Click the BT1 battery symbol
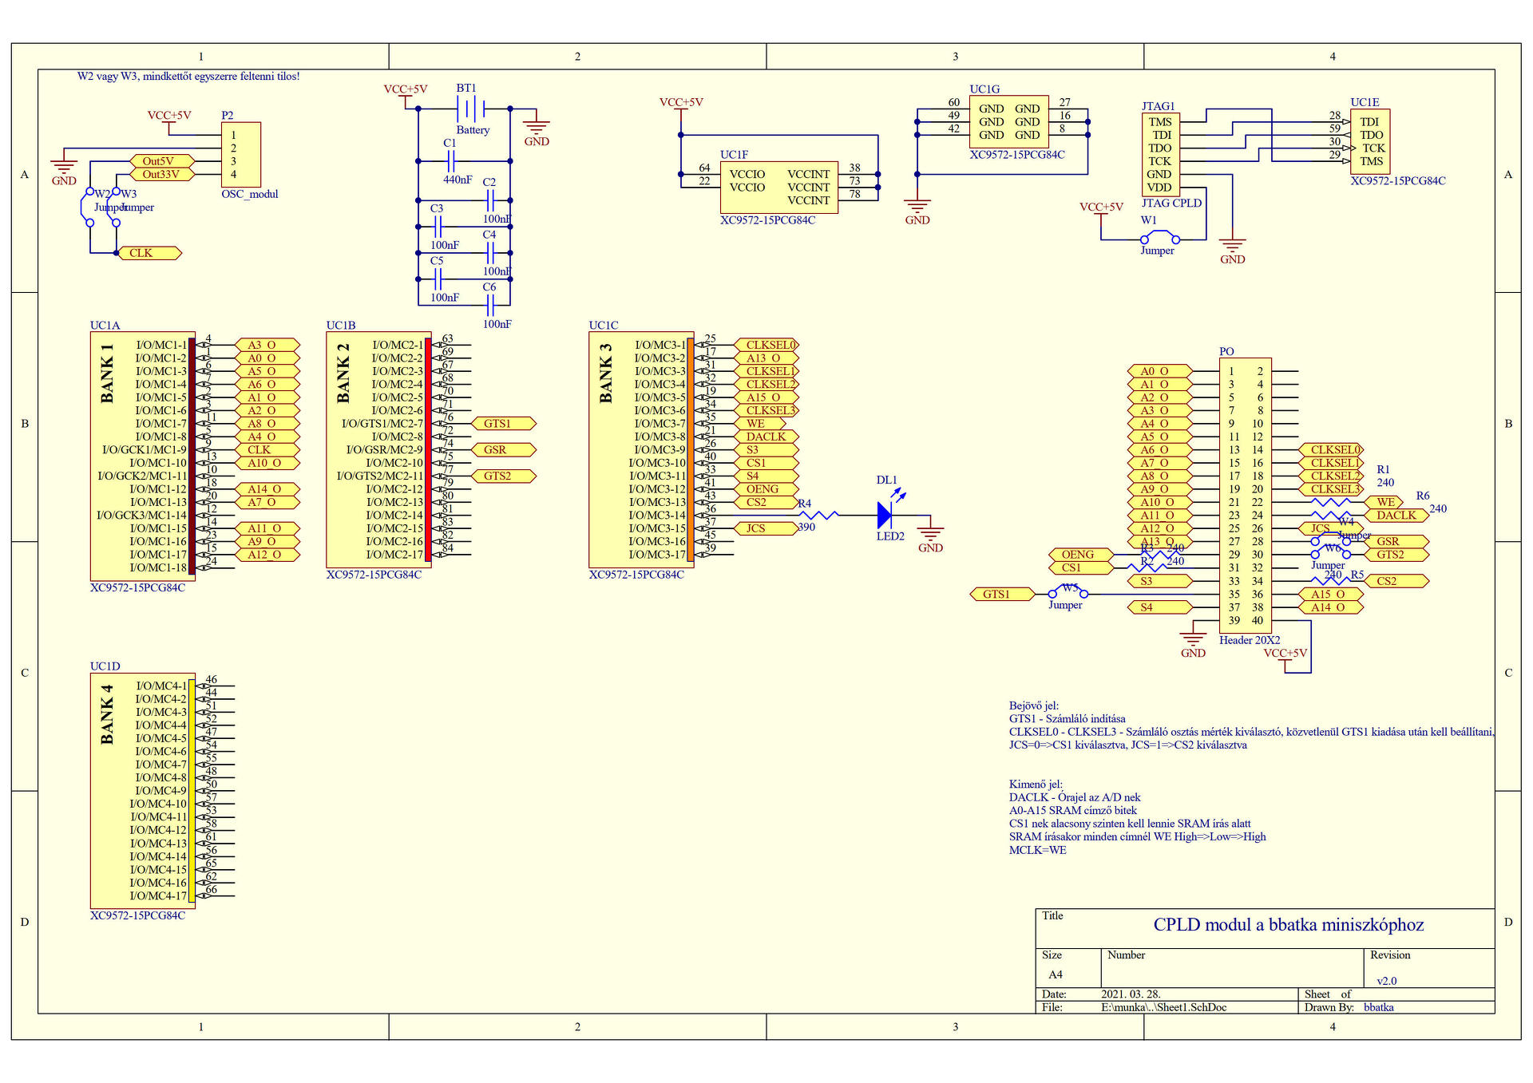1533x1083 pixels. pyautogui.click(x=471, y=108)
